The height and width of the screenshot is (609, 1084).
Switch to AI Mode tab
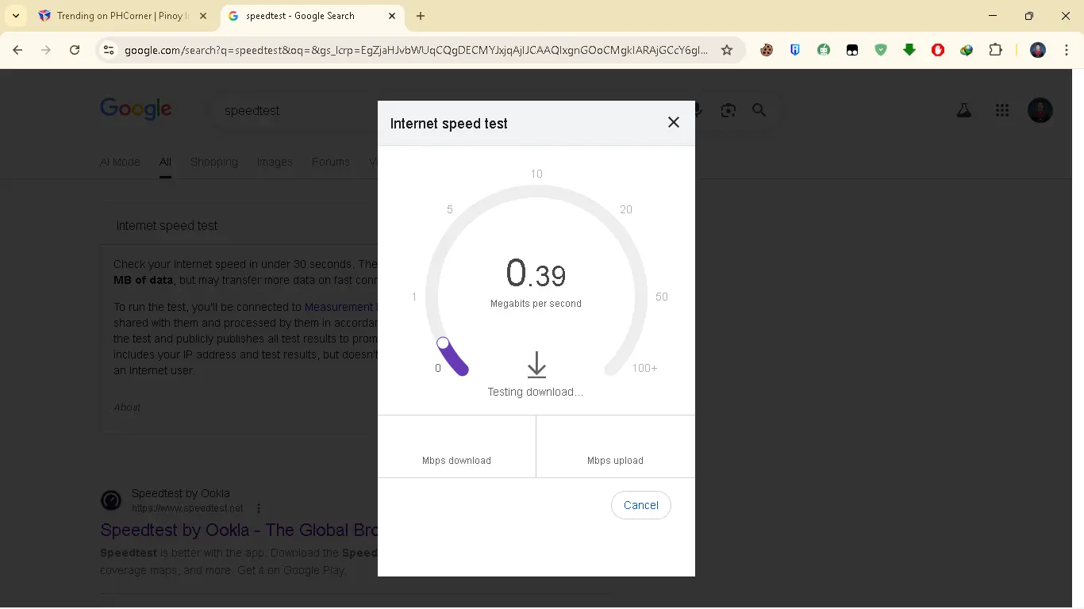tap(120, 162)
